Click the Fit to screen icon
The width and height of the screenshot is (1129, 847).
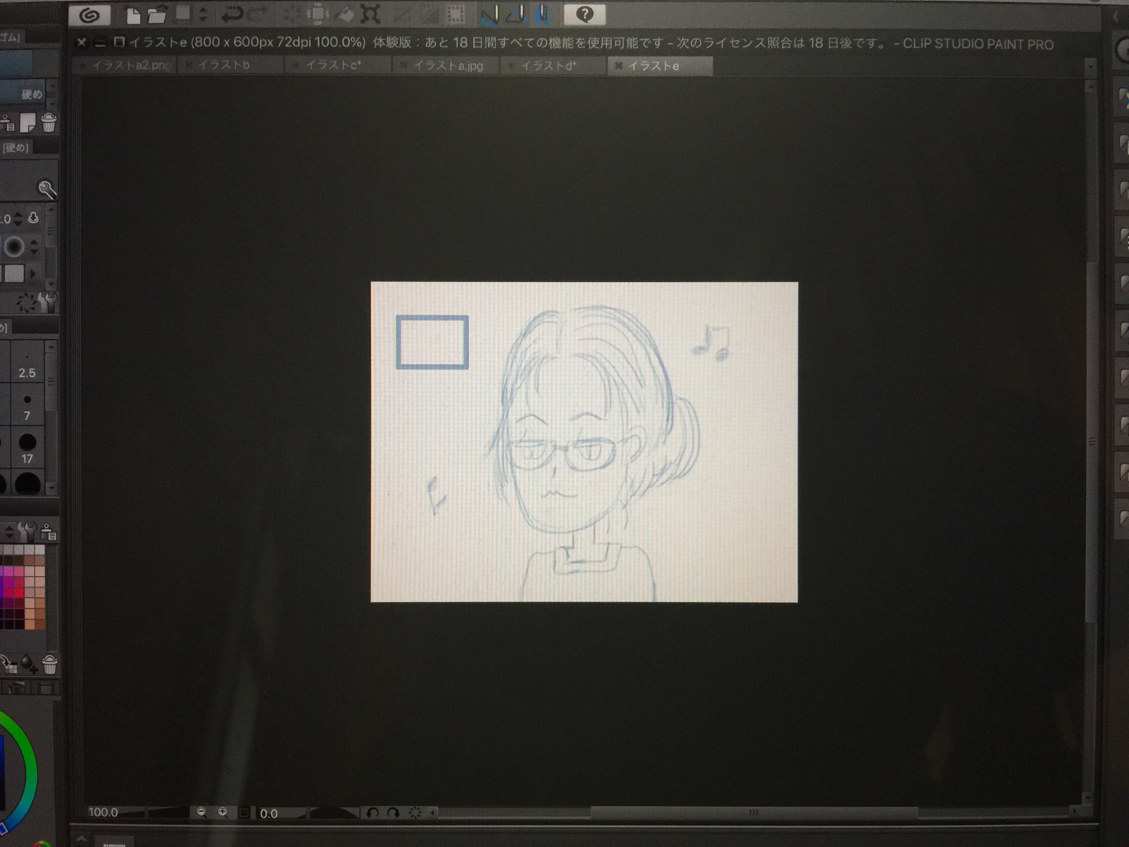point(244,812)
